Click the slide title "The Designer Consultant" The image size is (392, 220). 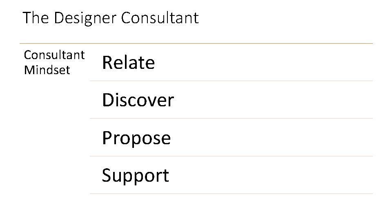click(111, 18)
